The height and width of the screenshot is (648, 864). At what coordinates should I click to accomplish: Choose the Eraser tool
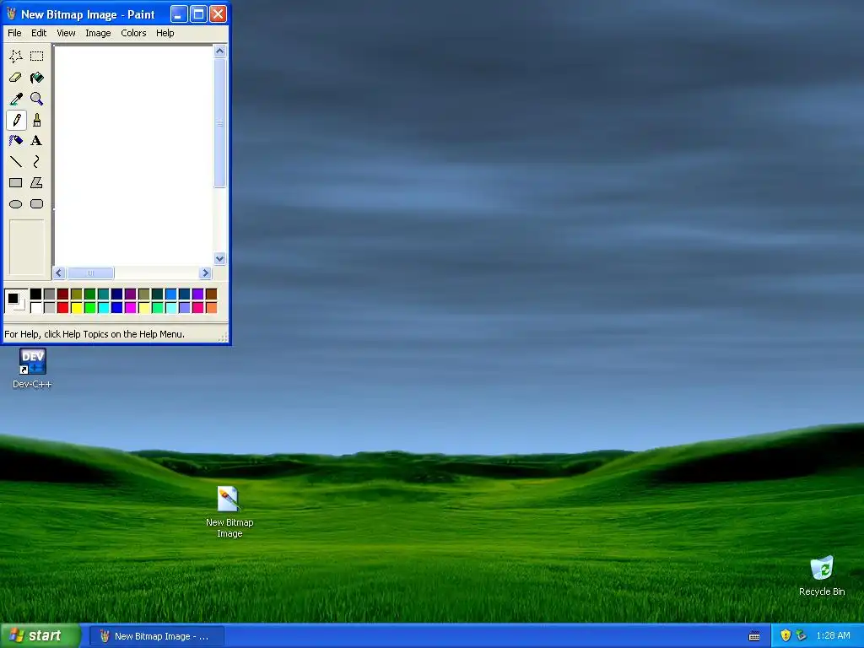pos(16,78)
